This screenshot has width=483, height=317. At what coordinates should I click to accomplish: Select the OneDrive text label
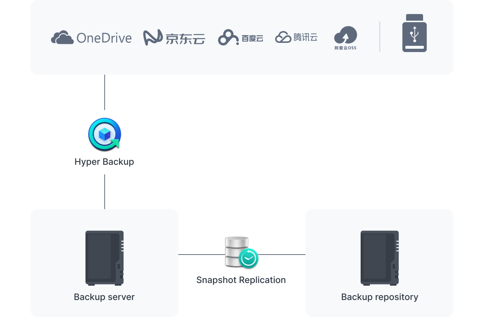point(104,38)
